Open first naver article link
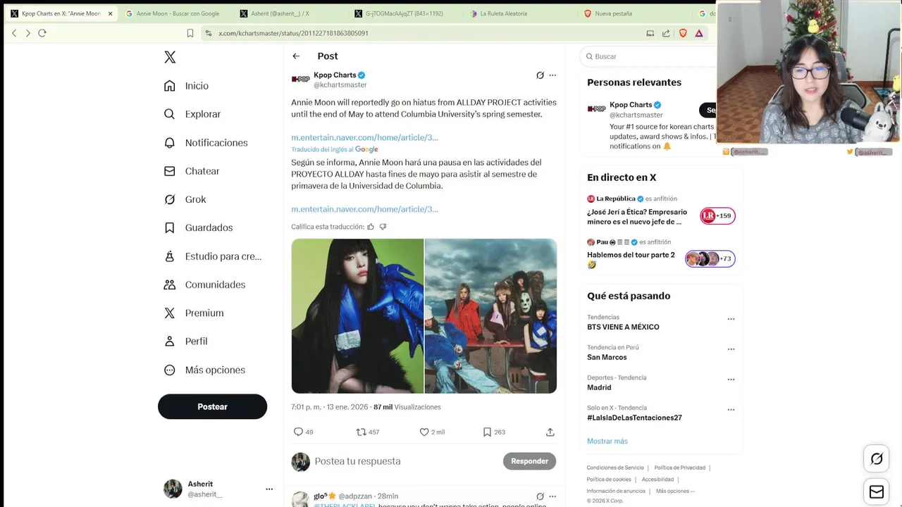The width and height of the screenshot is (902, 507). click(364, 137)
